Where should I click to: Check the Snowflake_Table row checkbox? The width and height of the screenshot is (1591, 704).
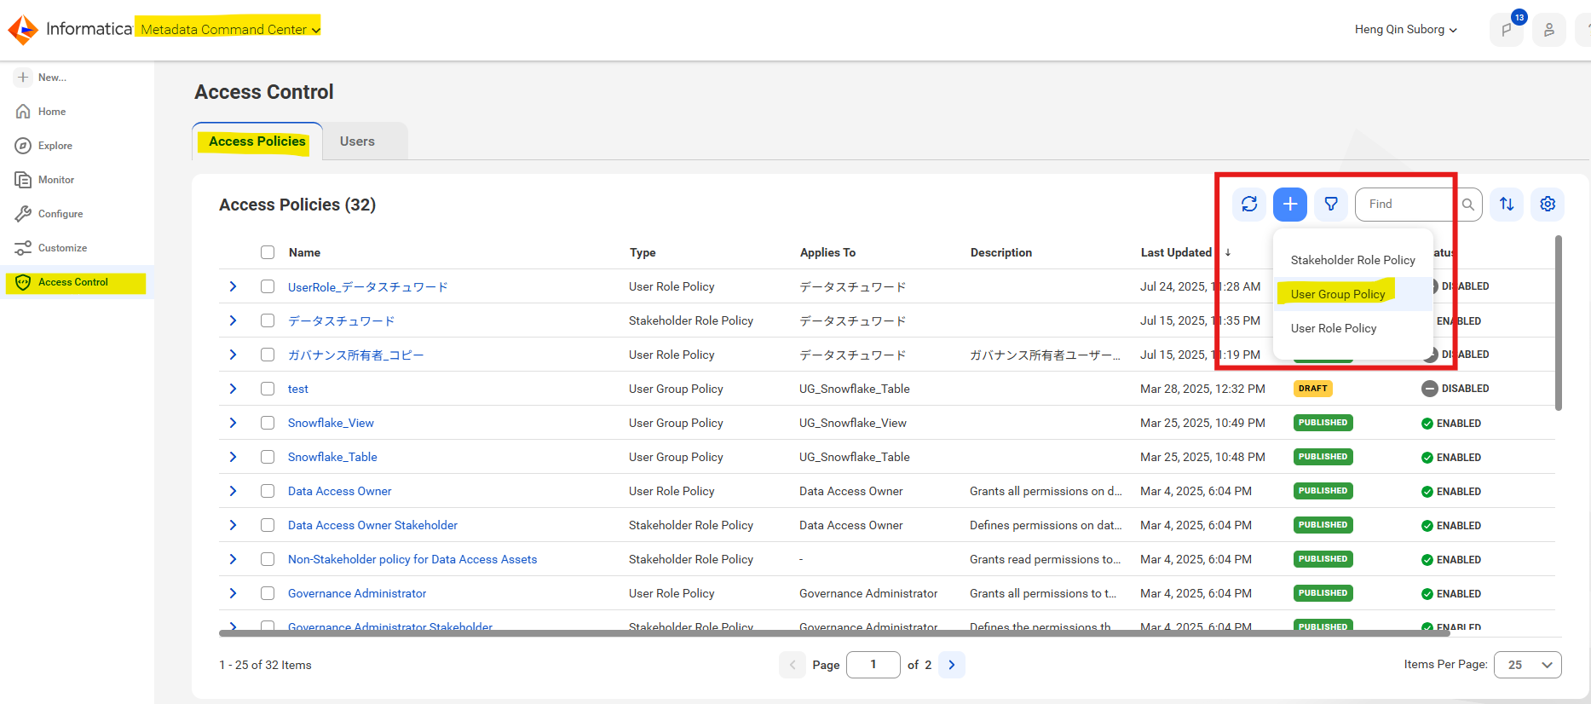point(268,457)
